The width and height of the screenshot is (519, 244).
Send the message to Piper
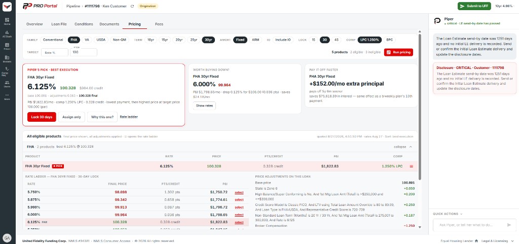(x=509, y=225)
